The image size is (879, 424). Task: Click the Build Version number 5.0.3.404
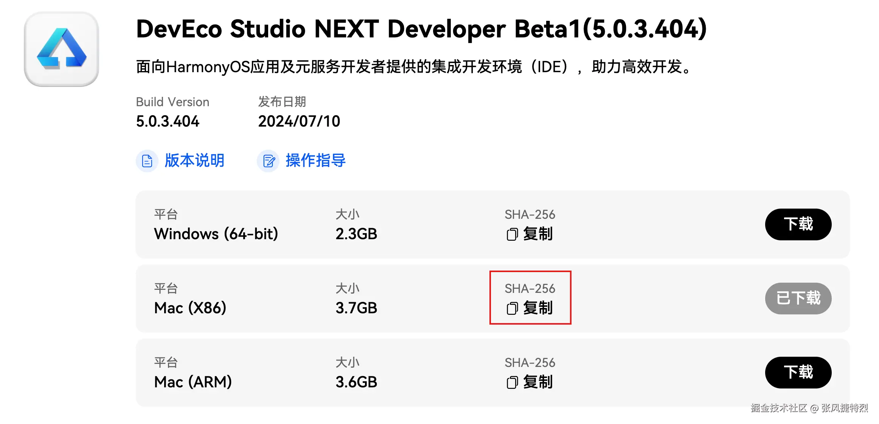168,121
